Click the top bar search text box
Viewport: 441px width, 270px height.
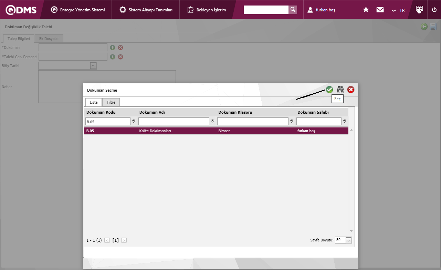[x=266, y=10]
